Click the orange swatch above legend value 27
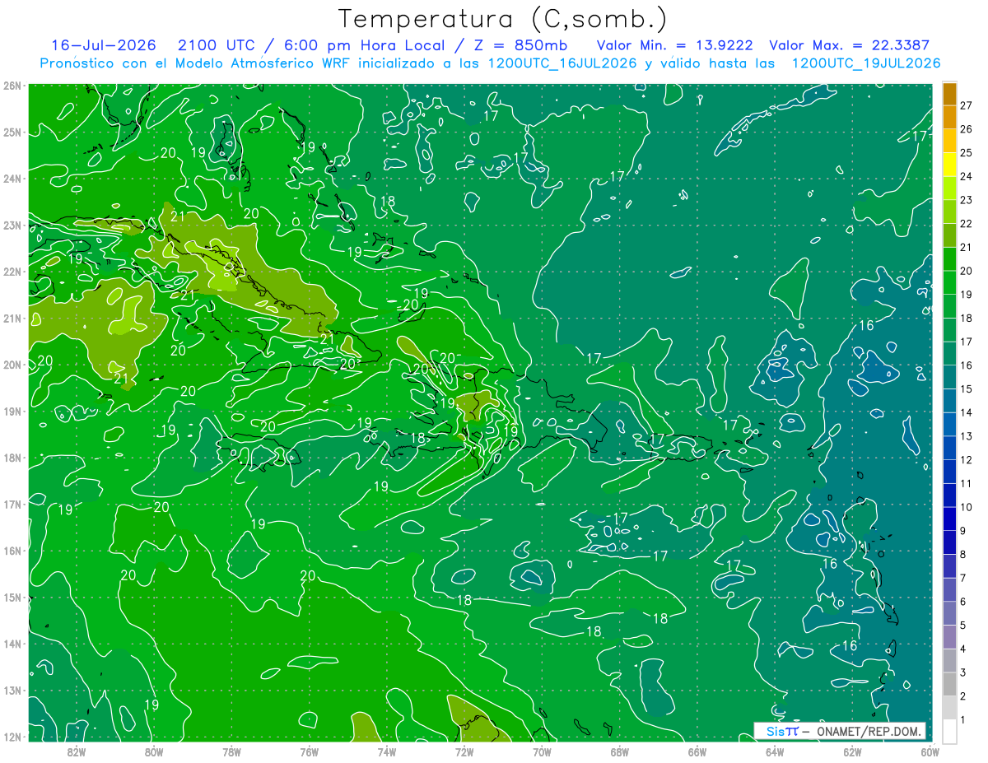 pos(950,94)
